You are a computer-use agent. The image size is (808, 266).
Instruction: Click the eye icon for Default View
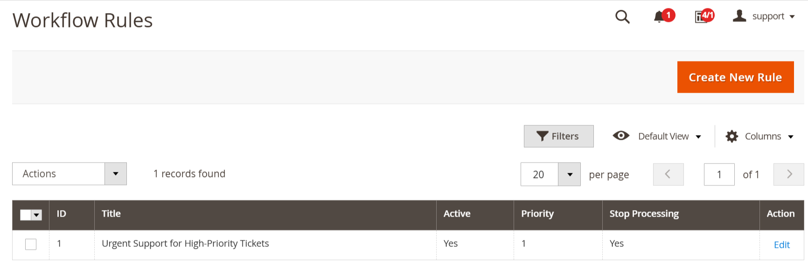click(x=621, y=136)
